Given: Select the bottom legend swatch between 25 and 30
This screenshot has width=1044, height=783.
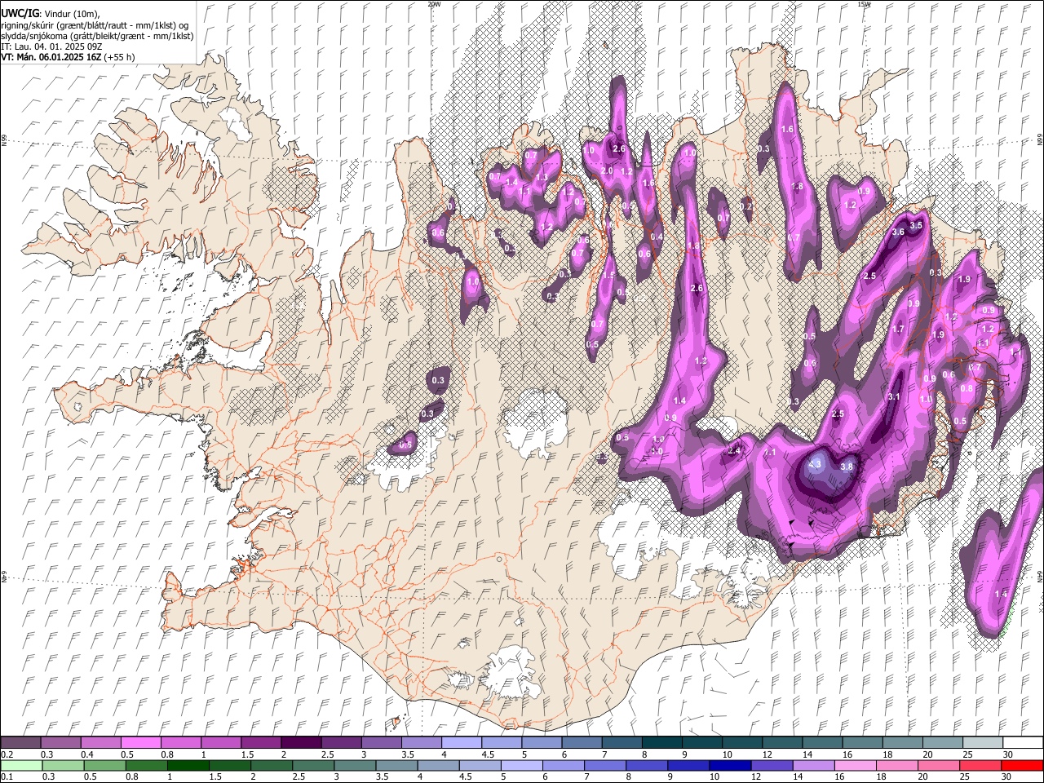Looking at the screenshot, I should point(980,765).
